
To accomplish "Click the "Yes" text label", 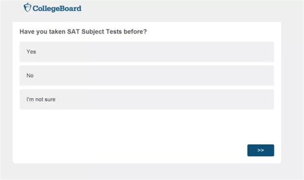I will [x=31, y=52].
